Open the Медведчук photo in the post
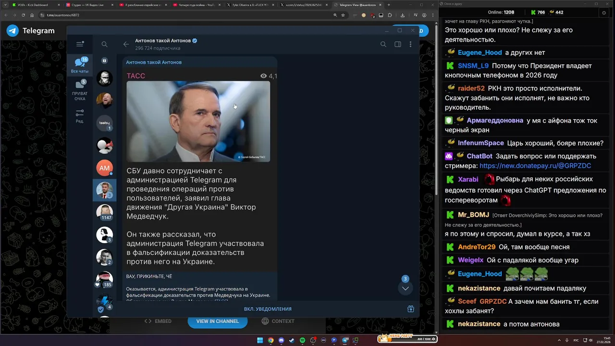Viewport: 615px width, 346px height. (198, 121)
